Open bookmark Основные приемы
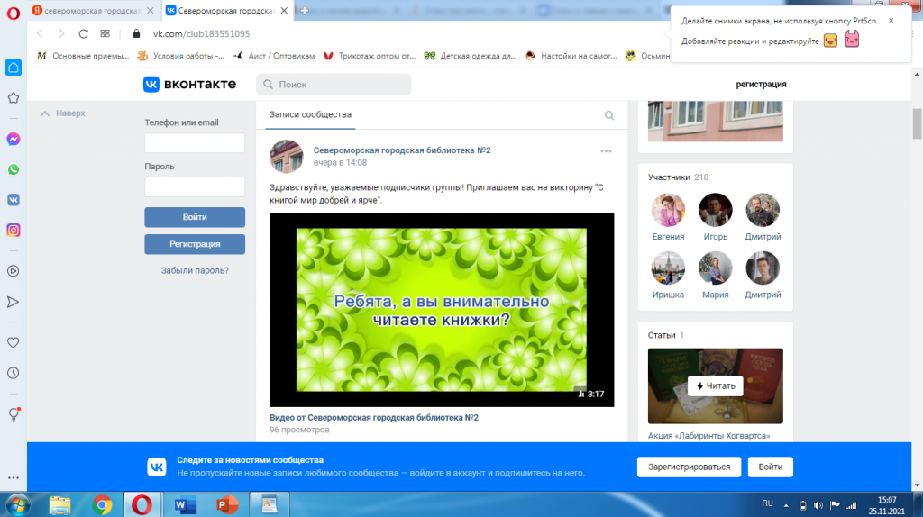Viewport: 923px width, 517px height. (82, 56)
